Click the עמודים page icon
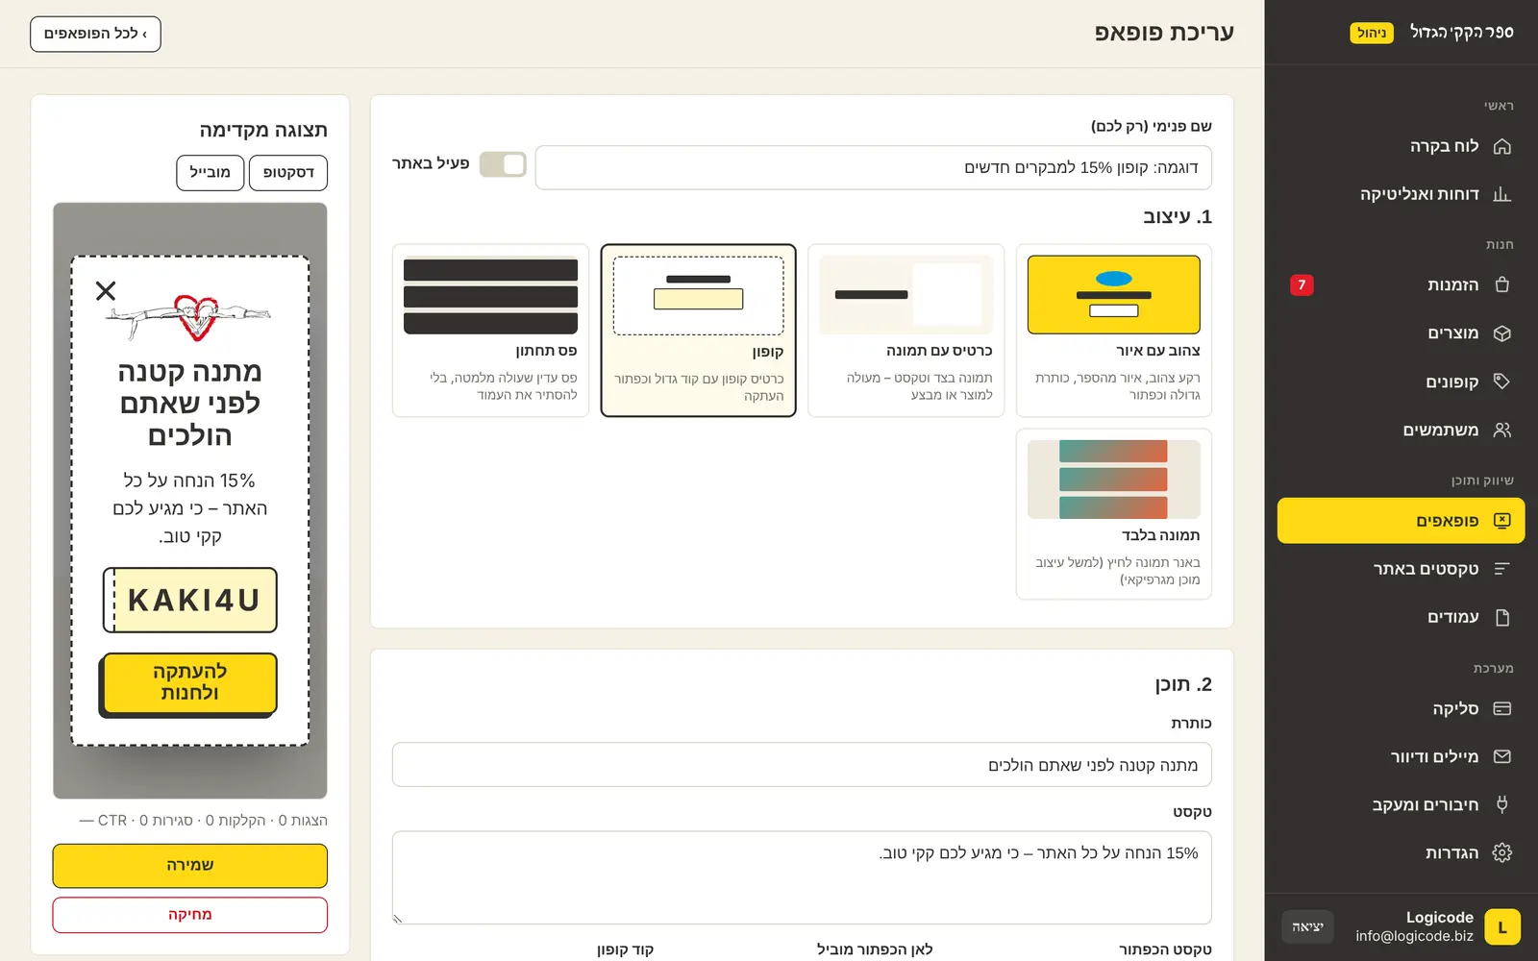Image resolution: width=1538 pixels, height=961 pixels. tap(1501, 617)
